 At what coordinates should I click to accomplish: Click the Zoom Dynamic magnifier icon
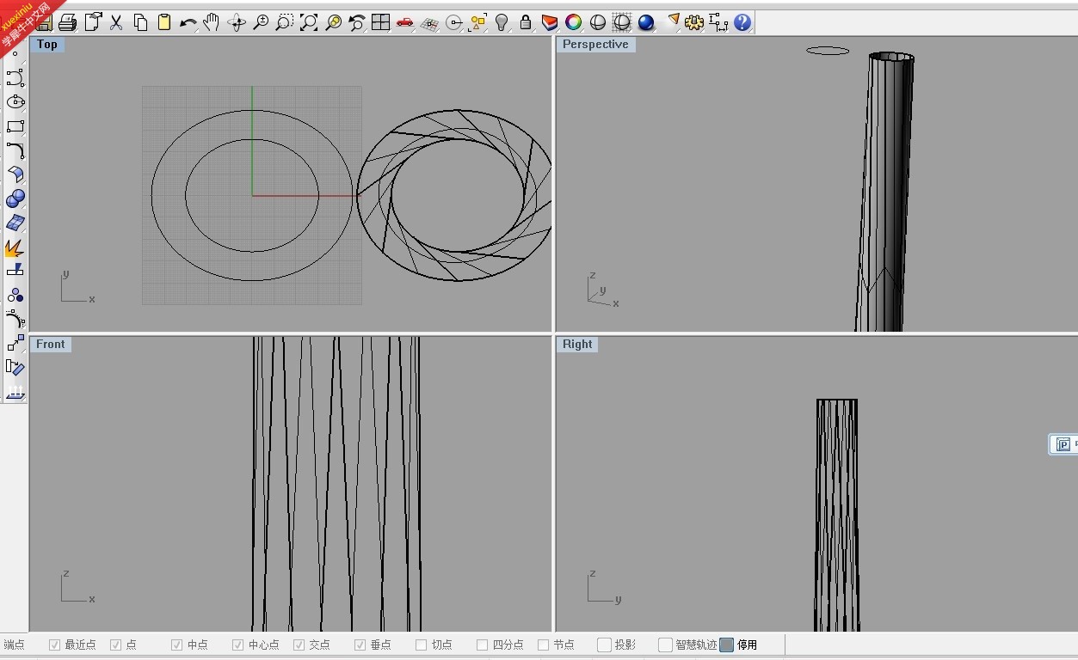(261, 23)
